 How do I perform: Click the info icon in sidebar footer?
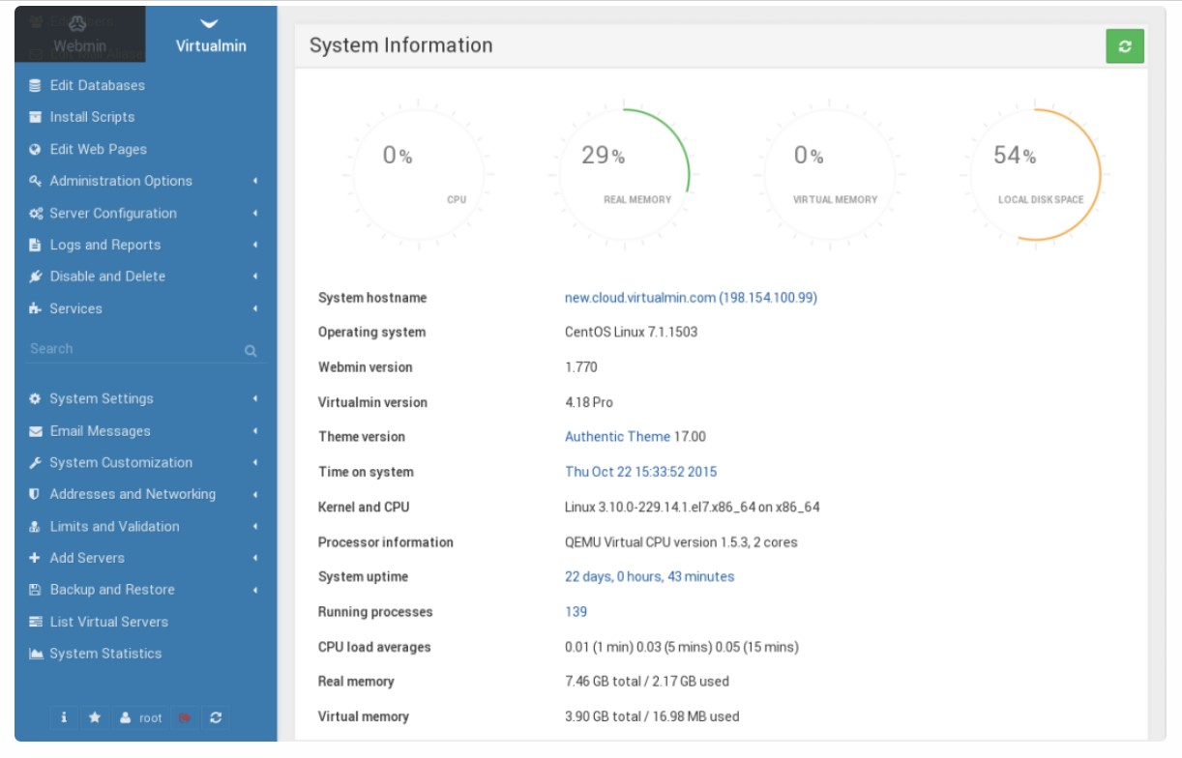64,717
